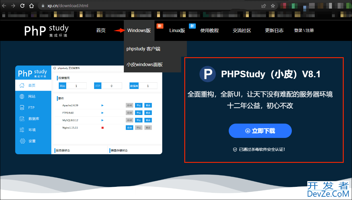The width and height of the screenshot is (352, 200).
Task: Click the address bar URL xp.cn/download.html
Action: click(68, 6)
